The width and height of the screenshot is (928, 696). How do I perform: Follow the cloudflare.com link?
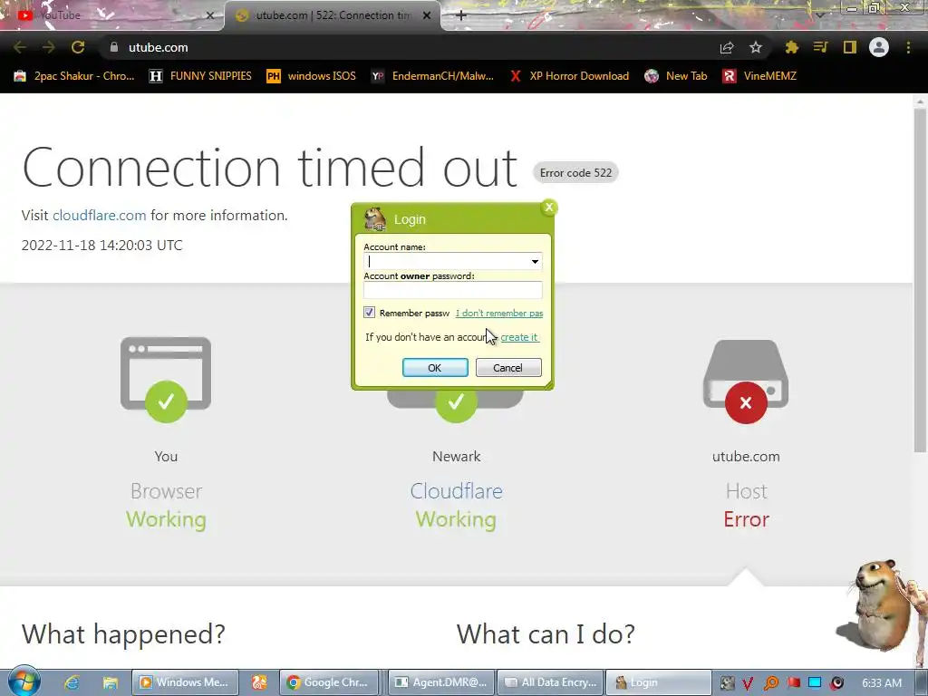click(x=100, y=216)
